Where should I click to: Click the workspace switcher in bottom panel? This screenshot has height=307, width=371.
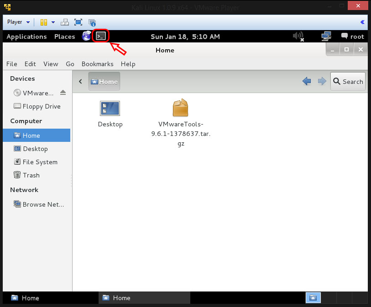[x=313, y=298]
